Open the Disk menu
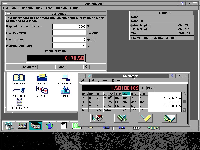Image resolution: width=200 pixels, height=150 pixels. point(39,8)
